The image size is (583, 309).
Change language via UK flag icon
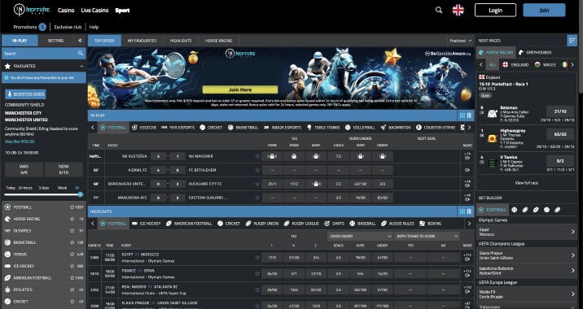[x=458, y=10]
